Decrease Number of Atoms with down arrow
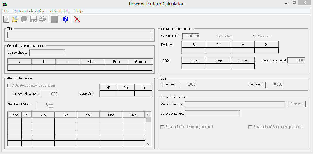The image size is (313, 154). pos(51,106)
